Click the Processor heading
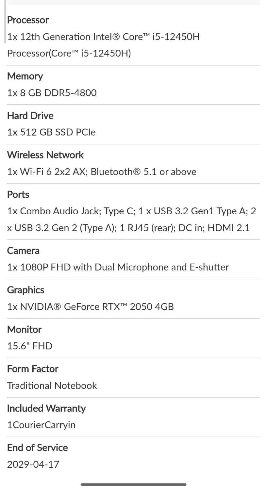 click(x=28, y=20)
